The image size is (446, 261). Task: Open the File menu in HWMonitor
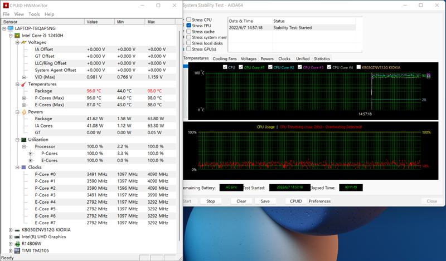tap(6, 14)
